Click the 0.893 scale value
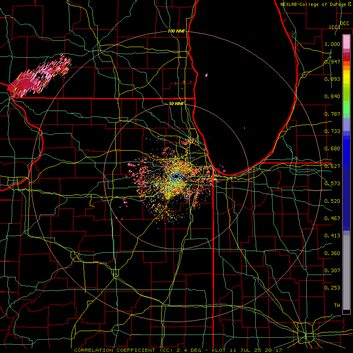The width and height of the screenshot is (353, 353). tap(332, 79)
